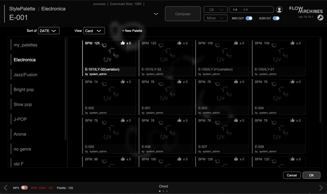Click the + New Palette link
This screenshot has height=194, width=327.
132,31
